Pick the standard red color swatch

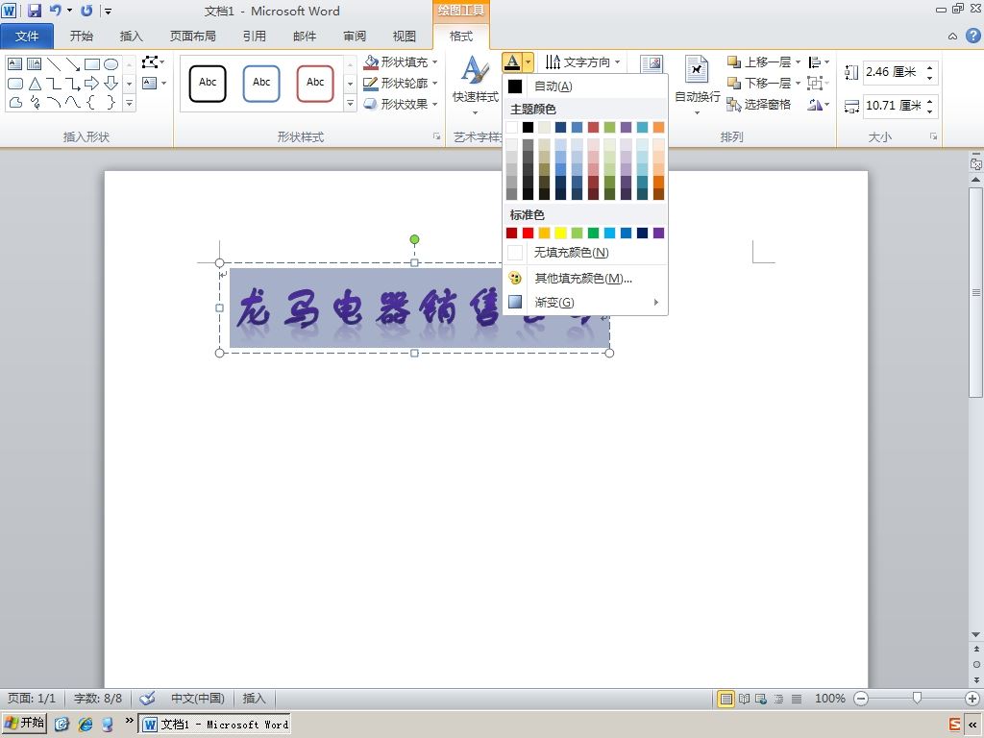coord(529,233)
